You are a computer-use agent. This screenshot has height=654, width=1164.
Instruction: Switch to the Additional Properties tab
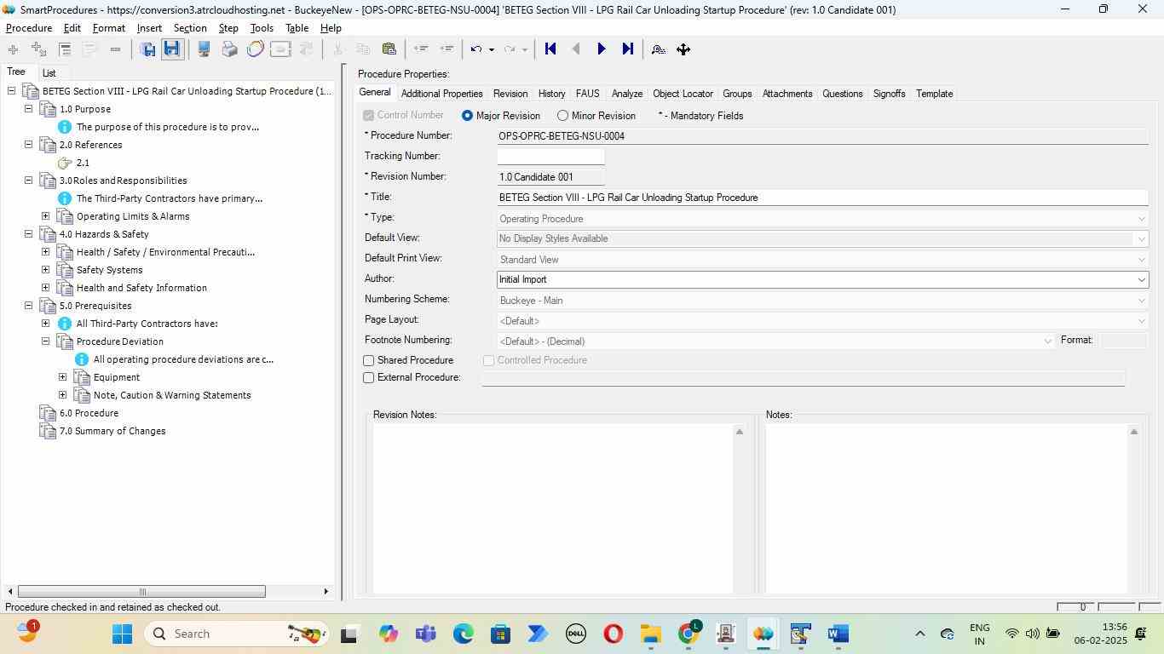pyautogui.click(x=441, y=94)
